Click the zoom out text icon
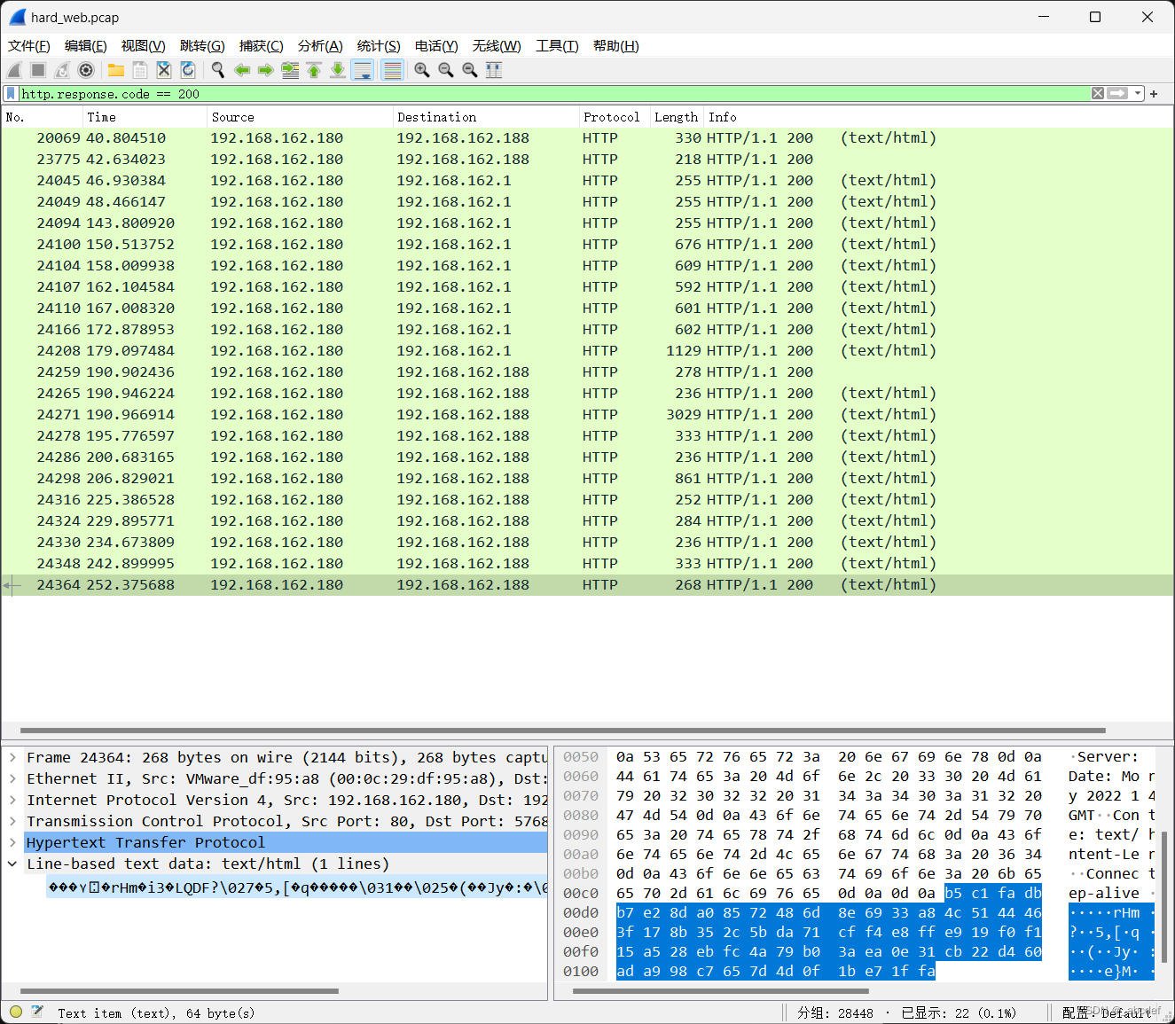Viewport: 1175px width, 1024px height. click(446, 70)
